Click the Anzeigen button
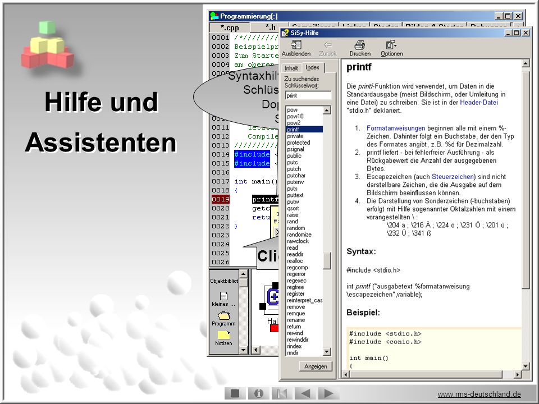 point(316,366)
